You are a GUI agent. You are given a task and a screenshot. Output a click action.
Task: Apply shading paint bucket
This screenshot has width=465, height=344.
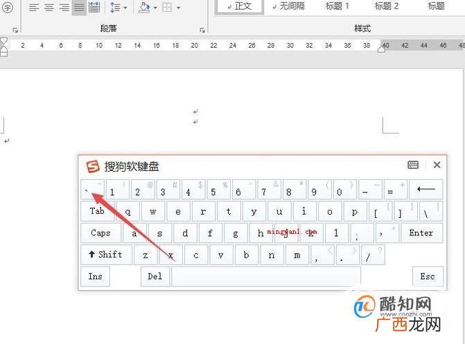coord(144,8)
